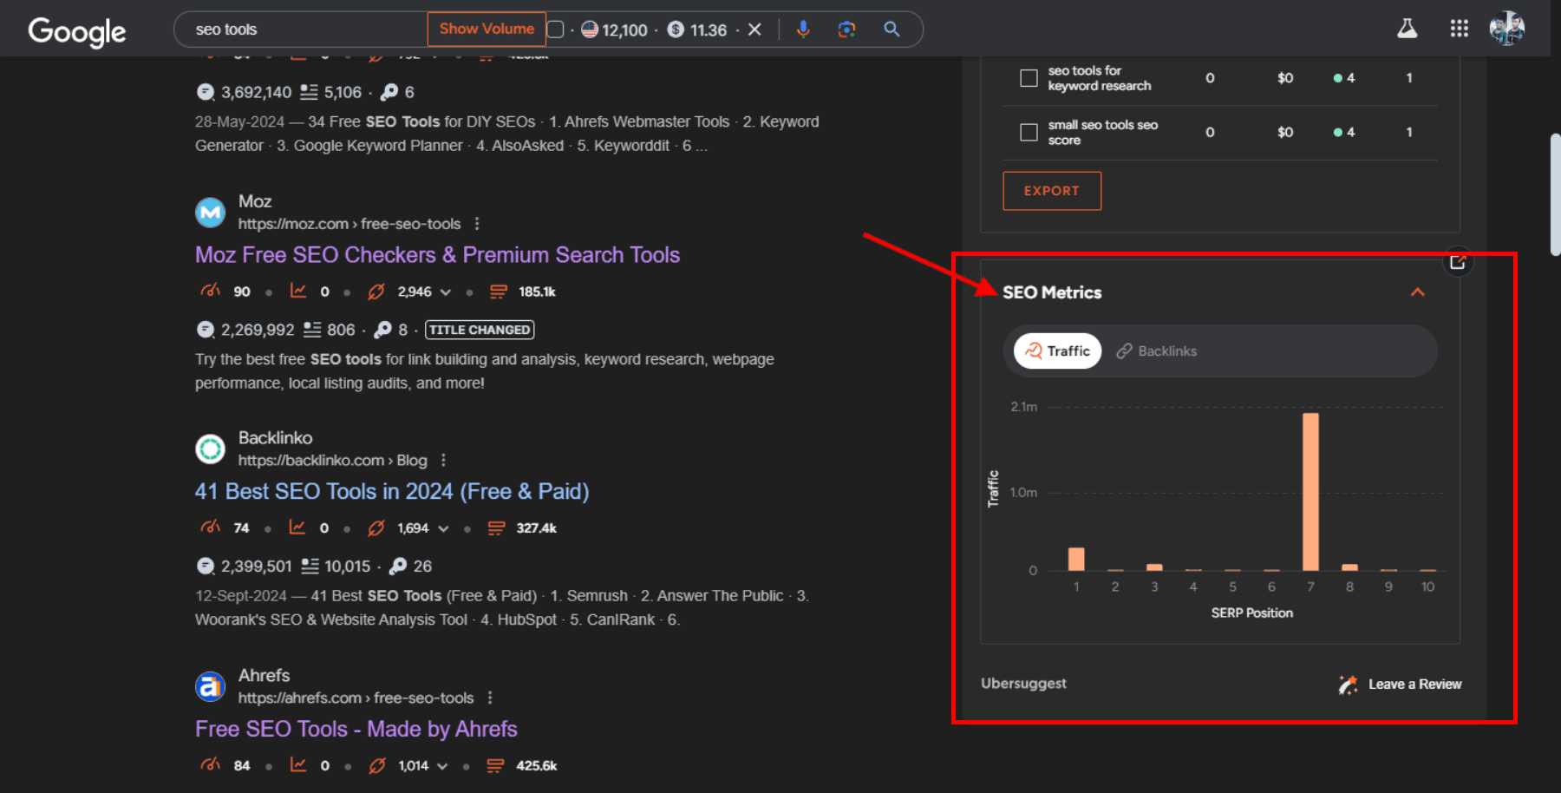Expand the dropdown arrow beside 1,694

(x=443, y=528)
